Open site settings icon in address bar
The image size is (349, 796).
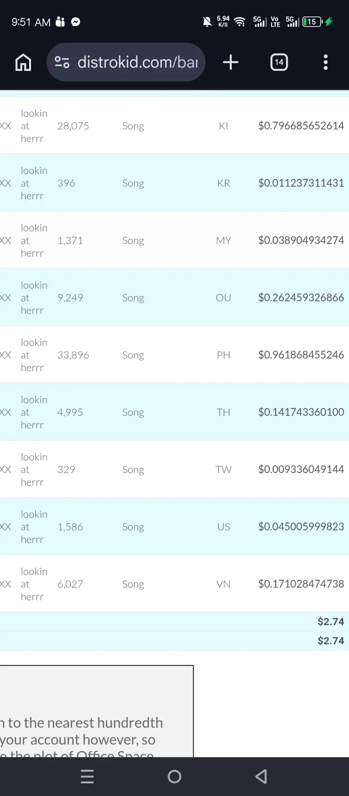62,62
